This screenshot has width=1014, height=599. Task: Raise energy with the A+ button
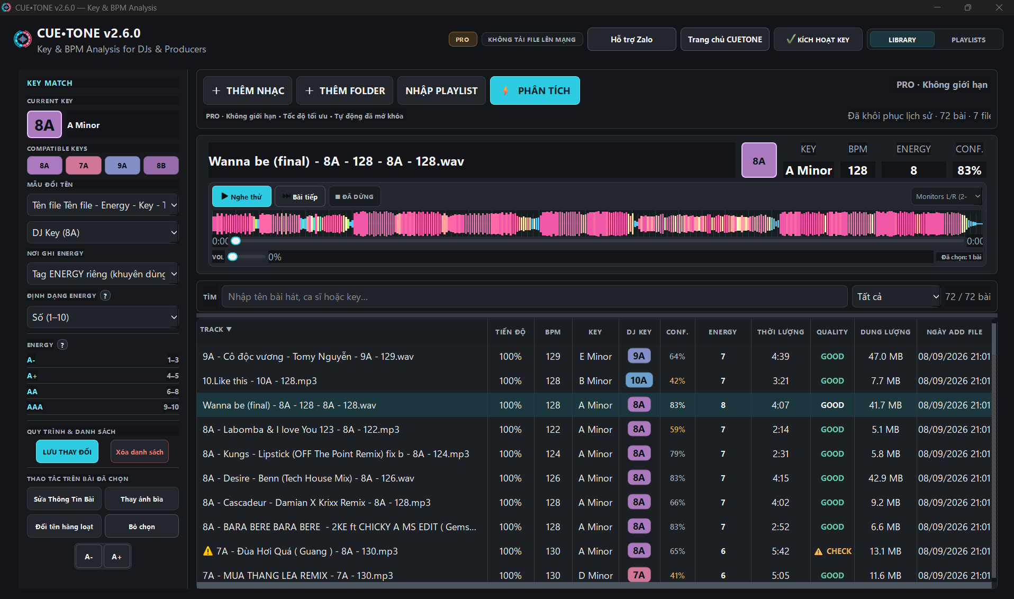117,557
